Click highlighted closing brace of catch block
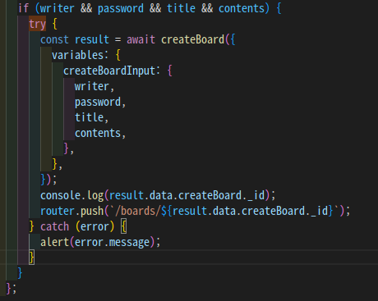 pyautogui.click(x=32, y=258)
